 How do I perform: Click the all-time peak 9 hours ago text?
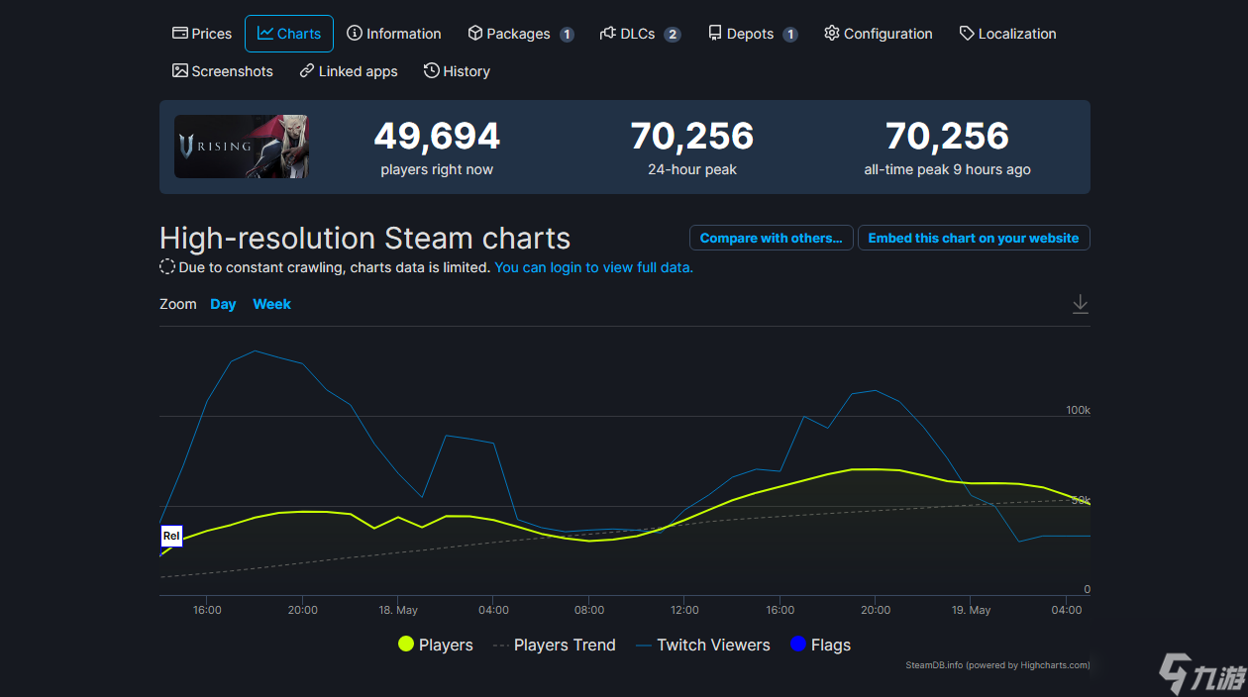pyautogui.click(x=947, y=169)
